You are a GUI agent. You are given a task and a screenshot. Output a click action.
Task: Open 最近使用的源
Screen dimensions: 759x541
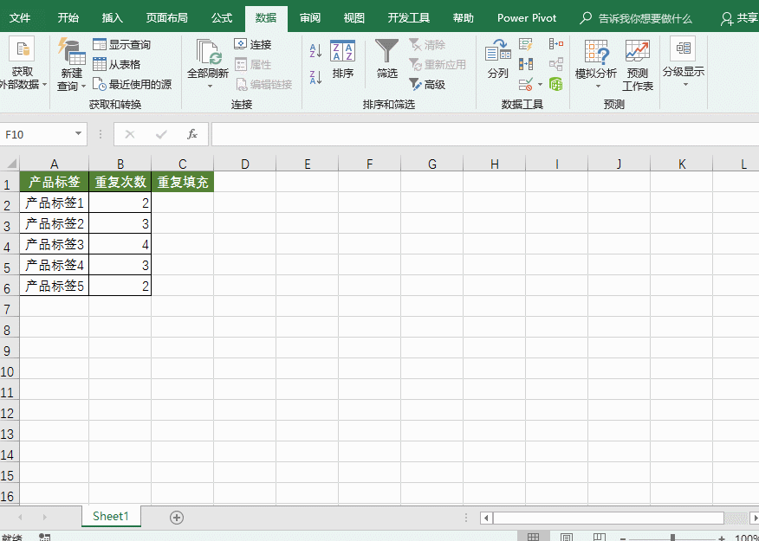point(133,85)
